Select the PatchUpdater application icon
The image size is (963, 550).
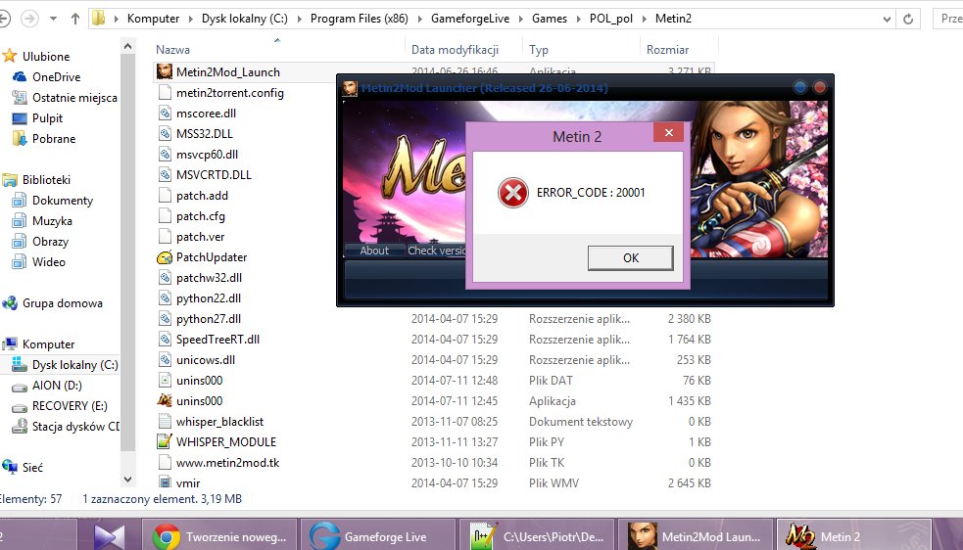pos(164,257)
